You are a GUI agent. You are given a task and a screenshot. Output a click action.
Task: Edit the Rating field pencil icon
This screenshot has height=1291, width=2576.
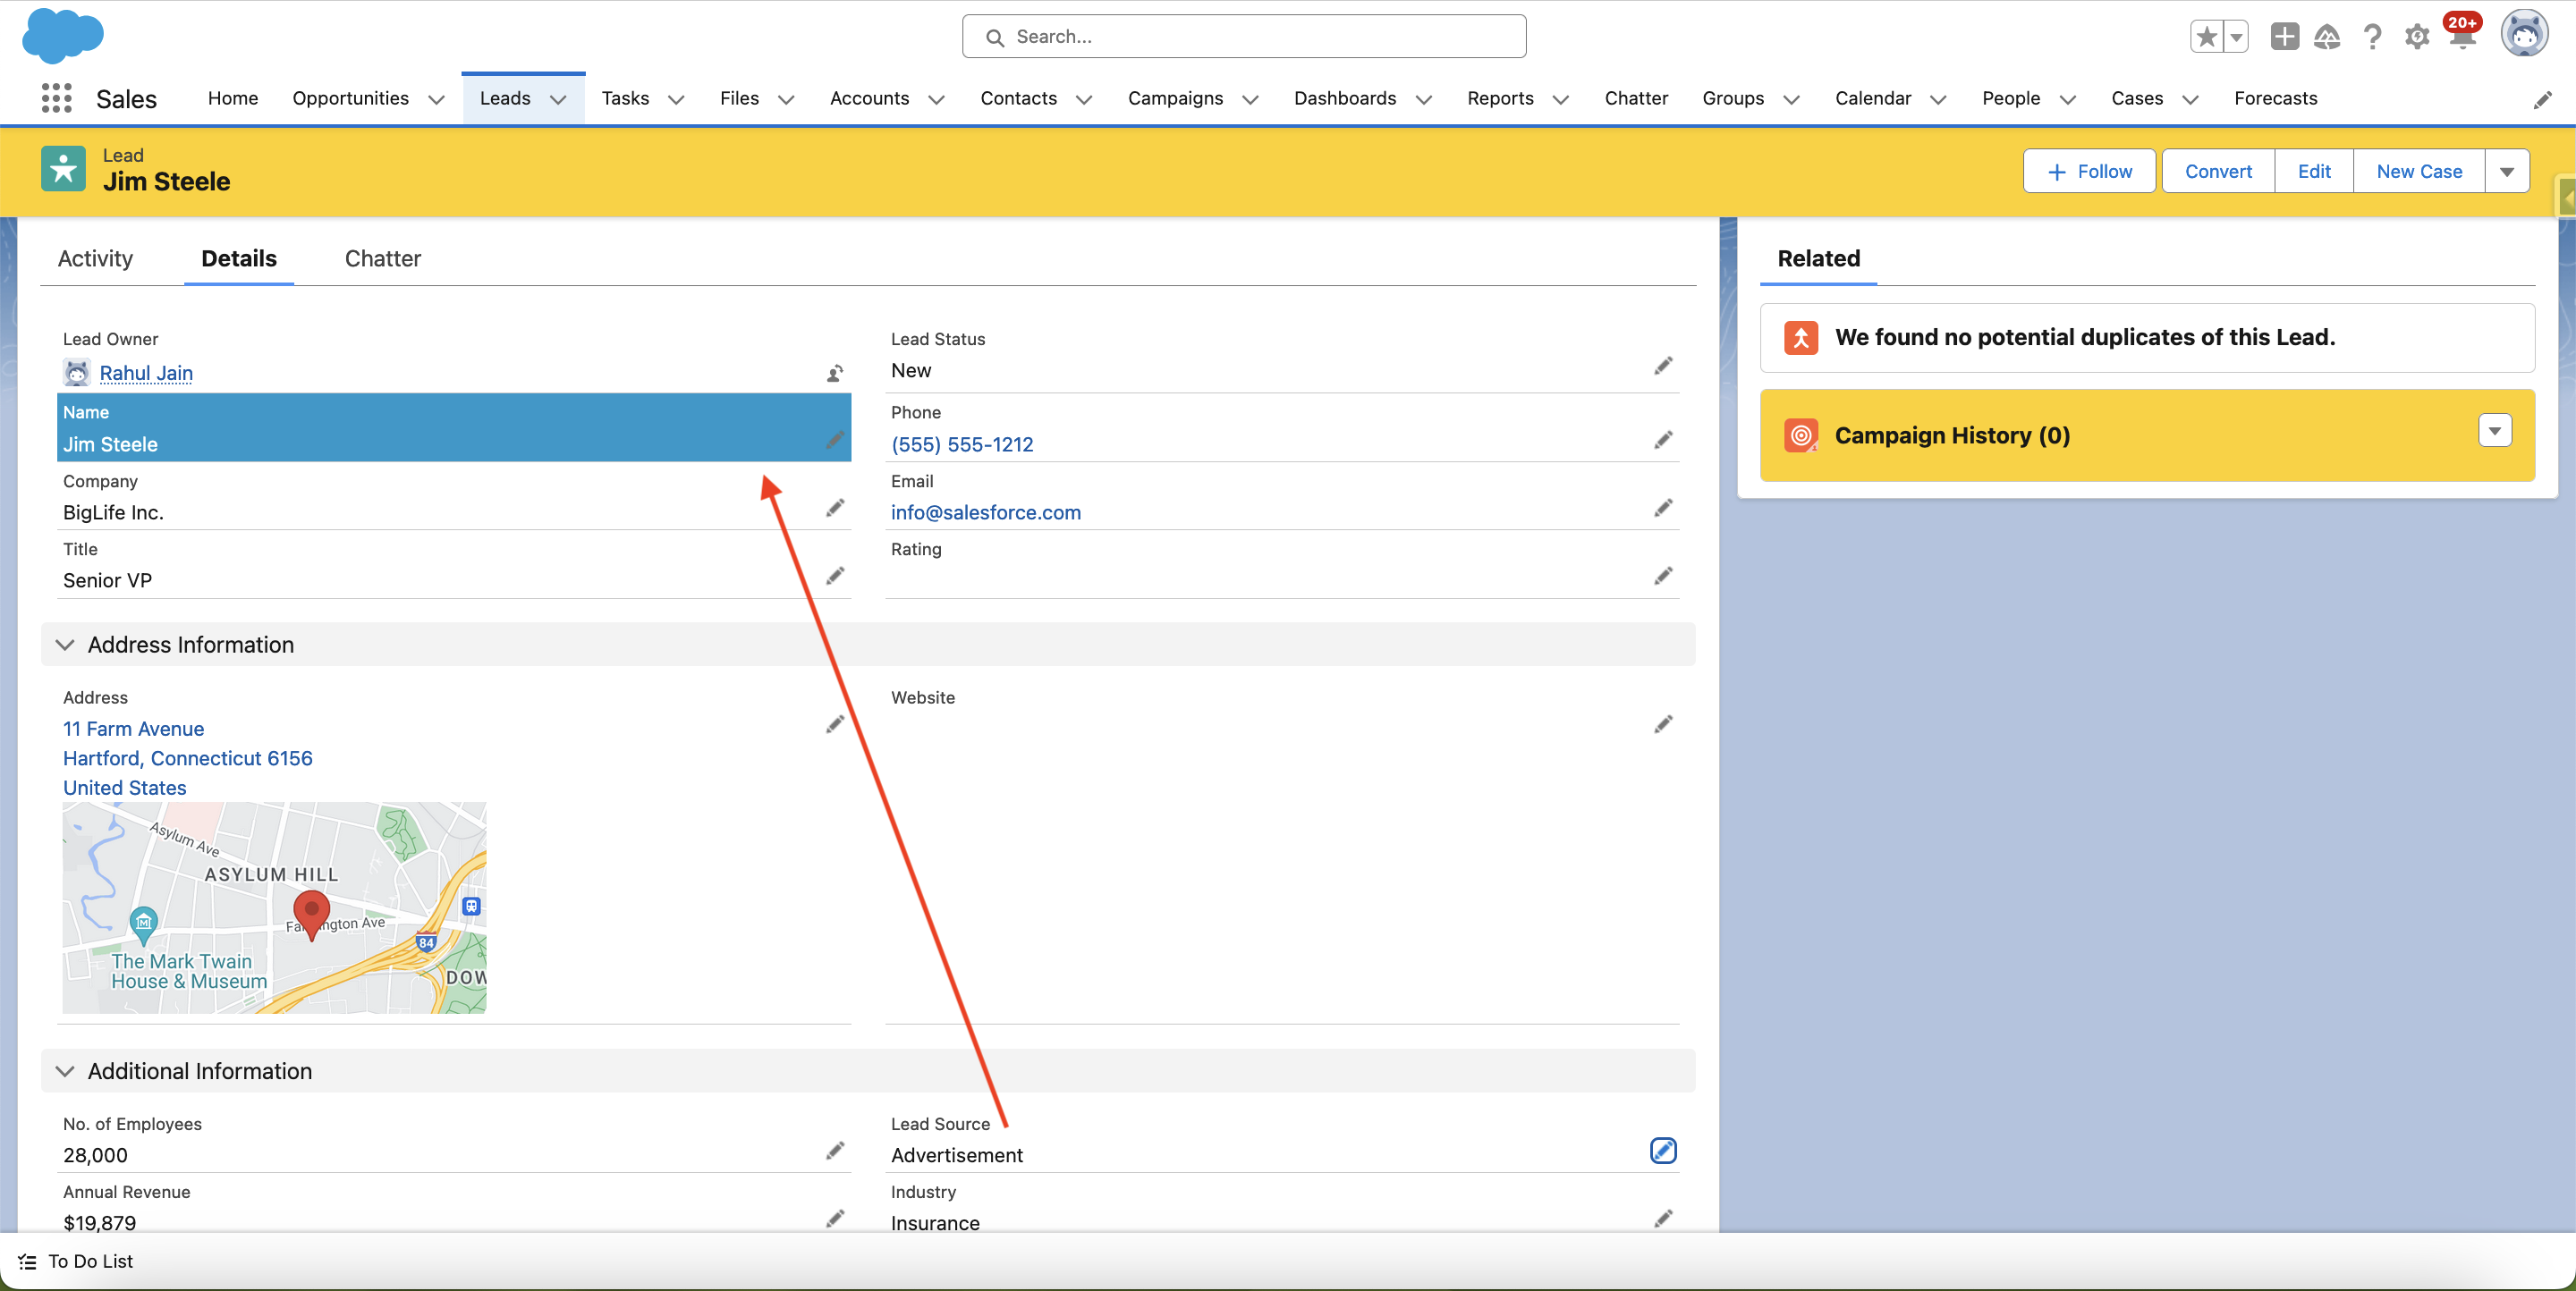point(1663,576)
